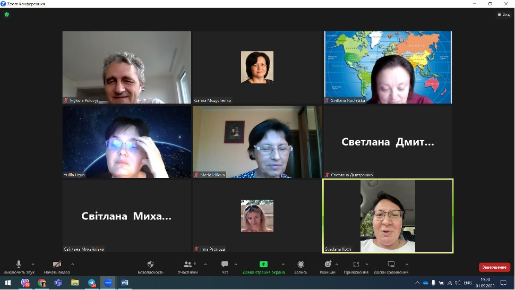Open the network tray icon

pyautogui.click(x=450, y=283)
